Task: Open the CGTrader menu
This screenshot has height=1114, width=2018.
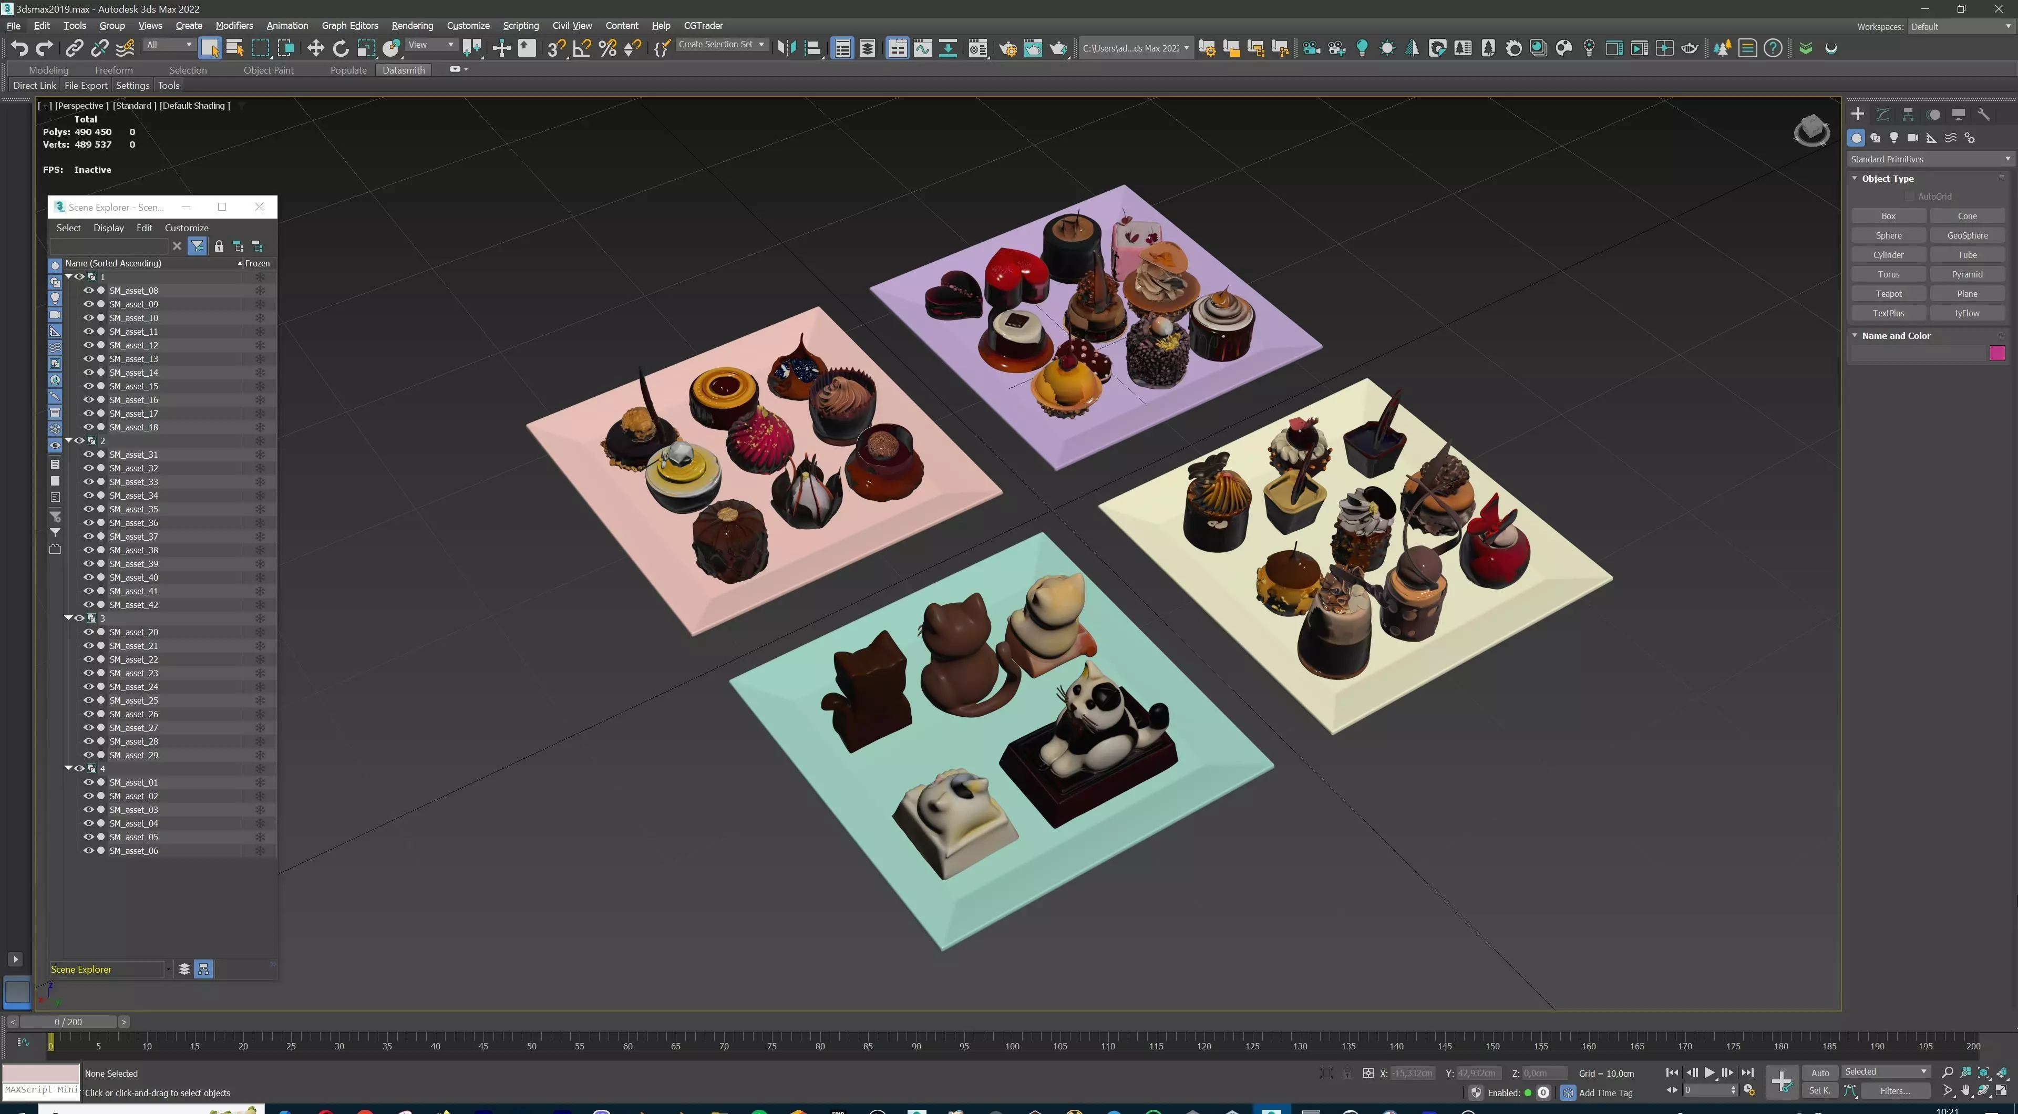Action: [703, 26]
